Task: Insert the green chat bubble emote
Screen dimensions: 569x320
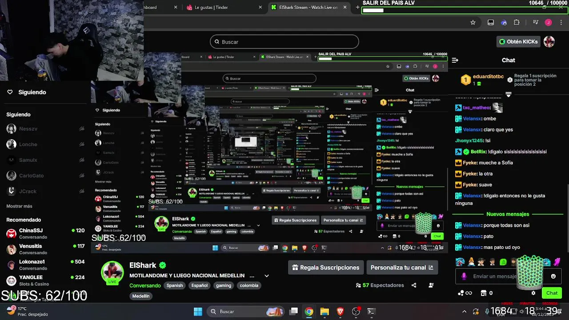Action: click(x=503, y=262)
